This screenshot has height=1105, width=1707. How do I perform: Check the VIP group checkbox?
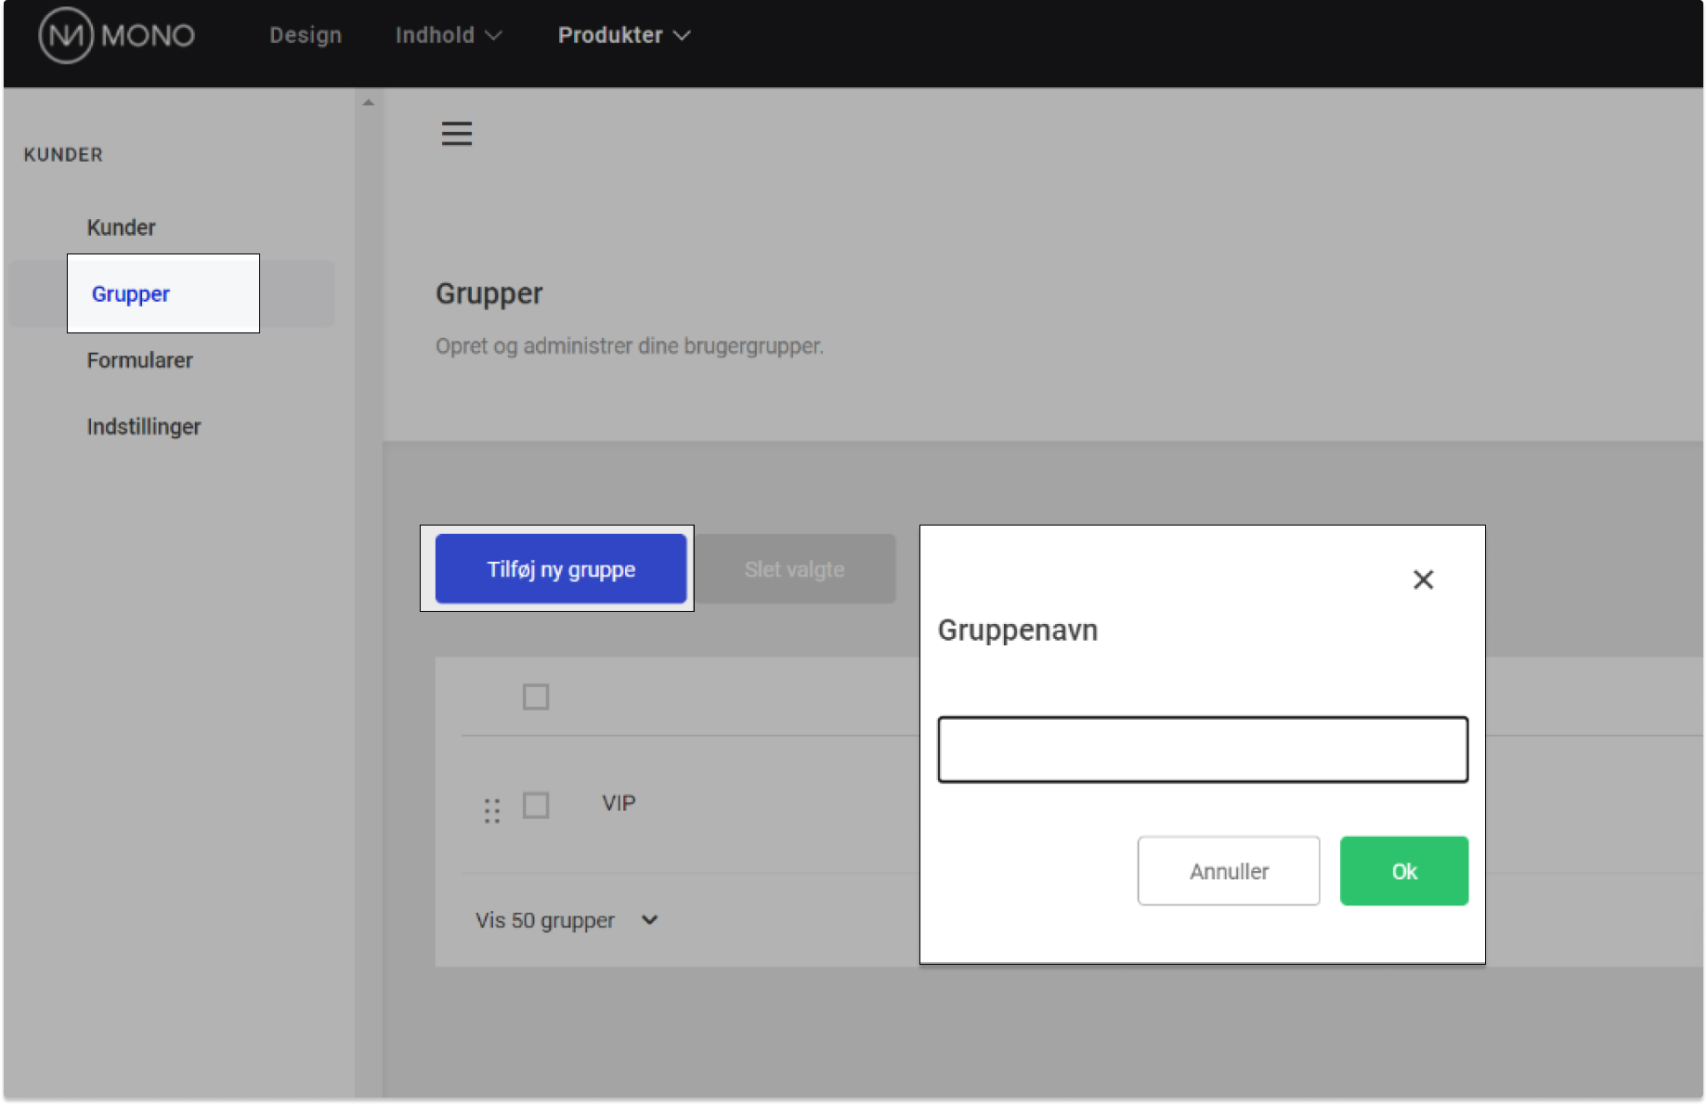point(535,804)
